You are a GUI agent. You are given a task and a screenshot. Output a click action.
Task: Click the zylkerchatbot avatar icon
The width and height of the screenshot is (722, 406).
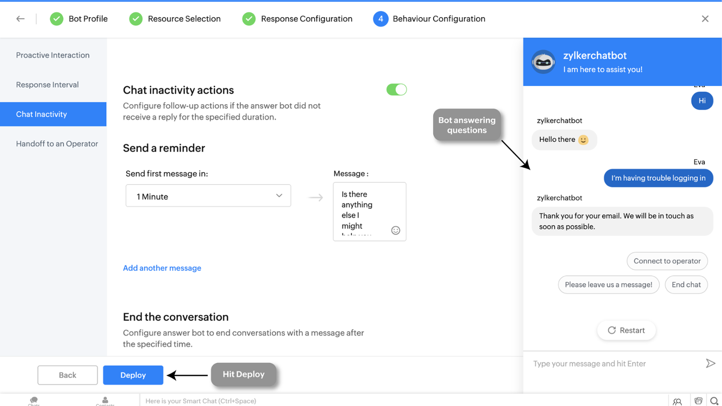pos(543,62)
